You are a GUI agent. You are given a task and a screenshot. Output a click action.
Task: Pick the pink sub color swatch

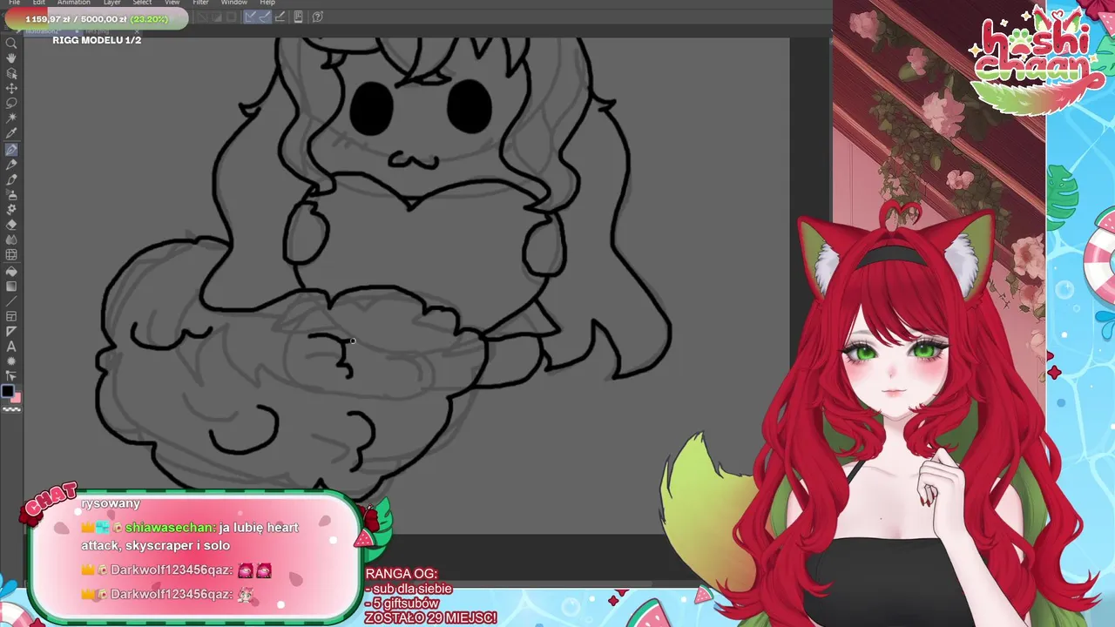tap(16, 398)
